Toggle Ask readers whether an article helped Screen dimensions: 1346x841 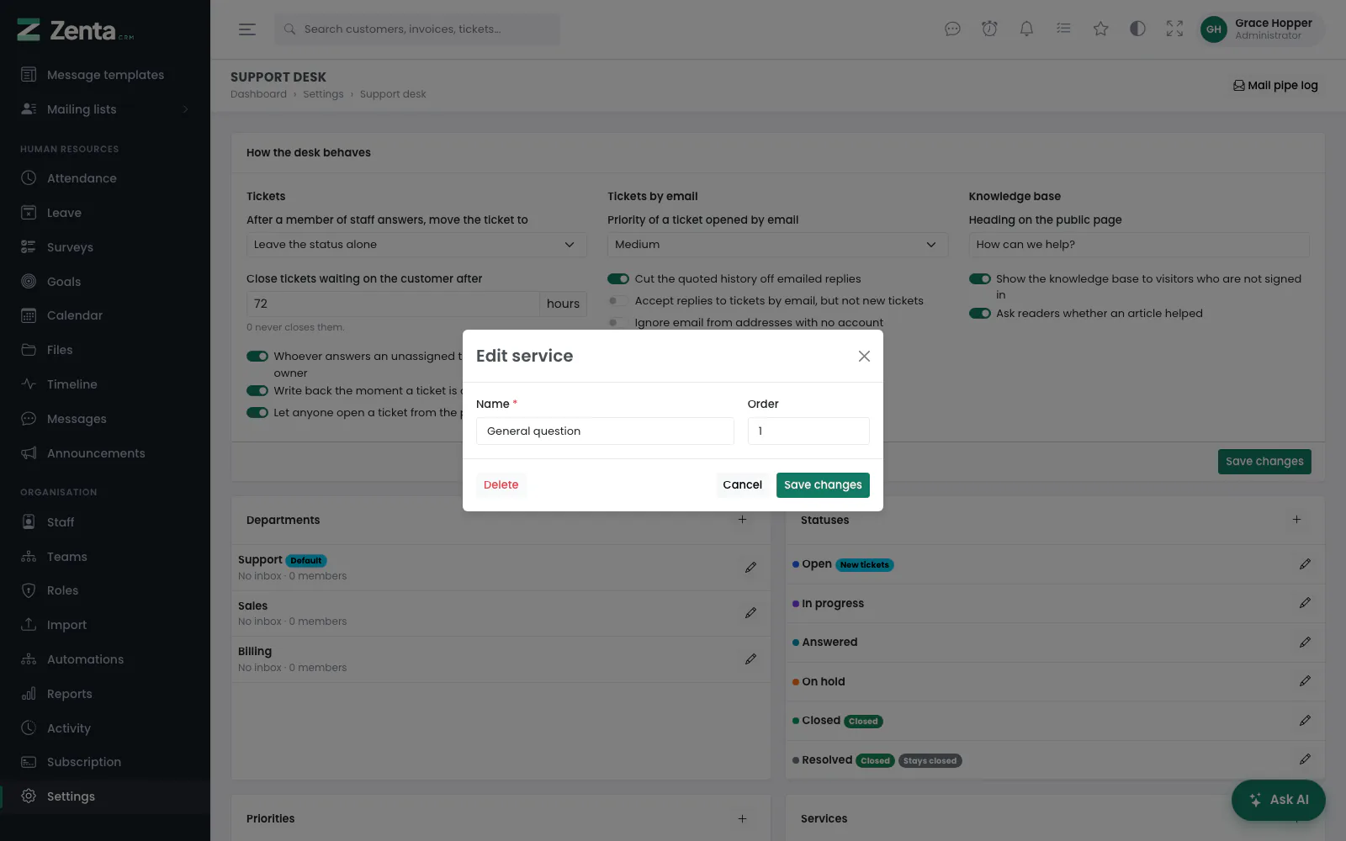980,313
